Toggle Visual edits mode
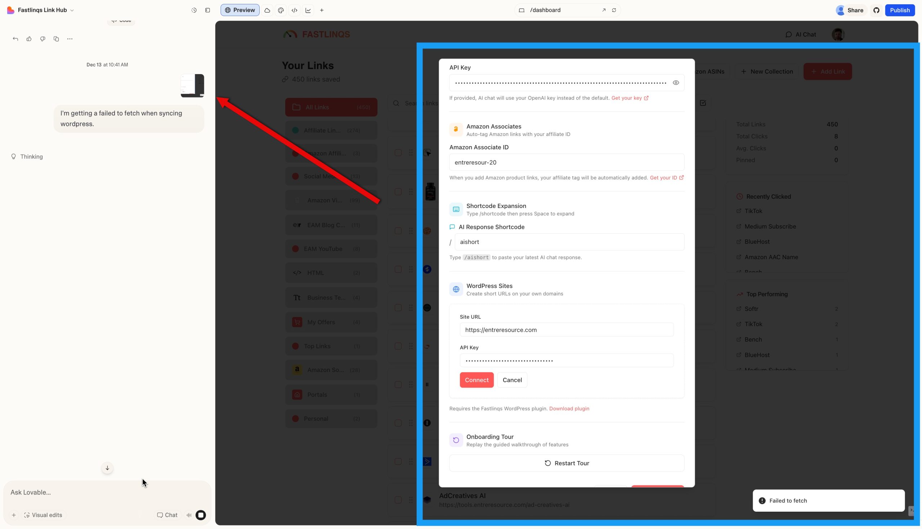Viewport: 922px width, 529px height. click(43, 515)
